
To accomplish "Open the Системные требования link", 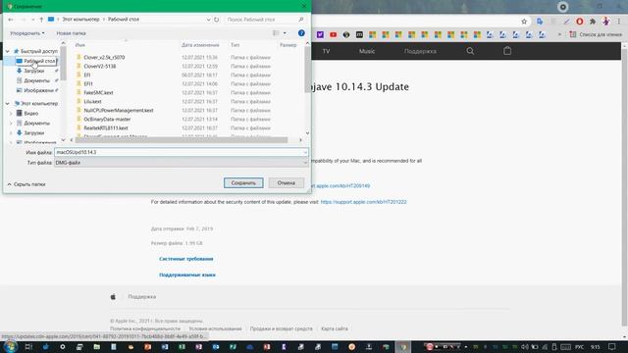I will (186, 259).
